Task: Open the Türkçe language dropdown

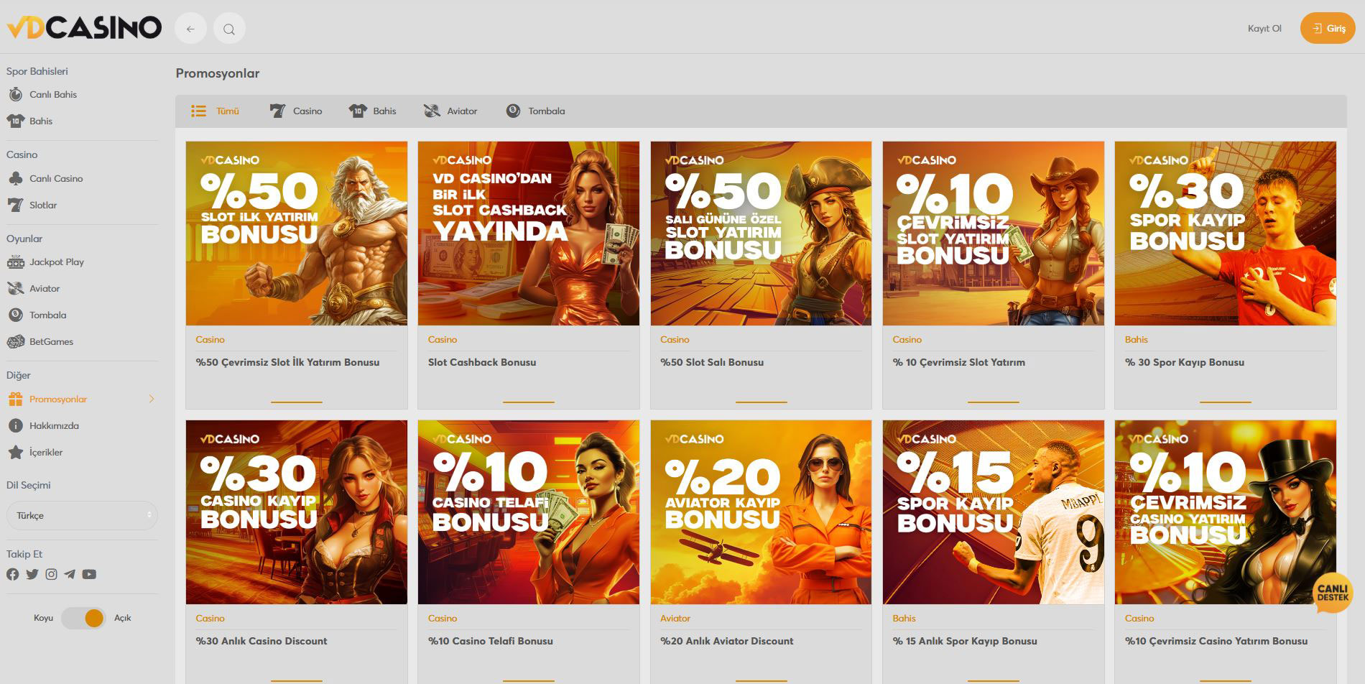Action: pos(82,515)
